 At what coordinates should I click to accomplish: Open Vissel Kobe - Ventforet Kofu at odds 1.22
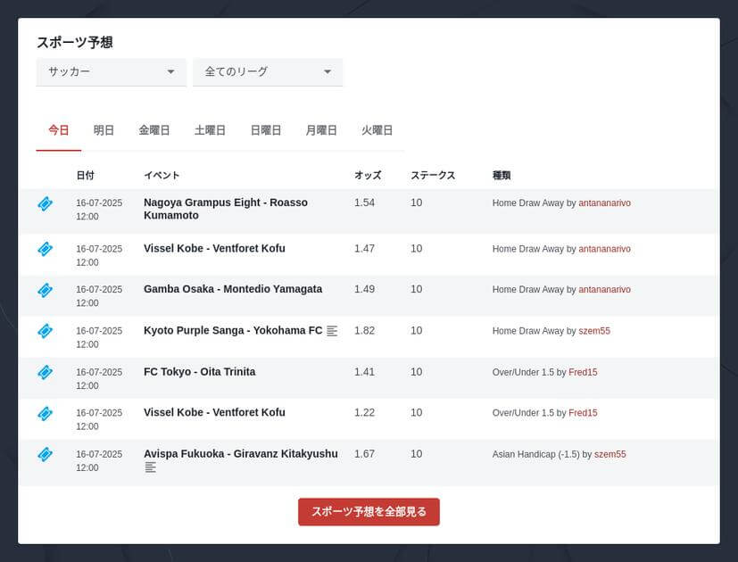click(x=214, y=412)
